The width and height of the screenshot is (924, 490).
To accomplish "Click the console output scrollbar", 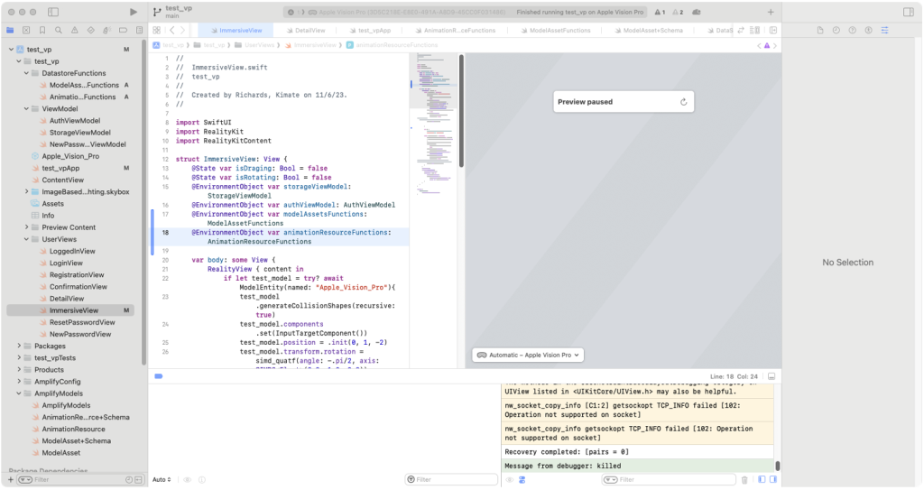I will pyautogui.click(x=777, y=466).
